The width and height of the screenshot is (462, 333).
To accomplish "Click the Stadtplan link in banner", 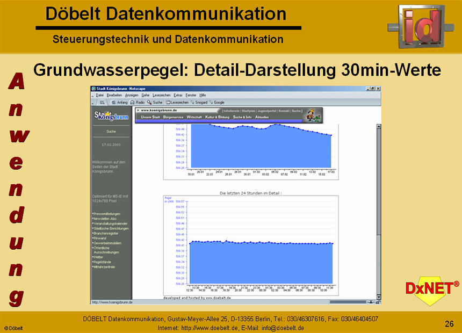I will [x=249, y=111].
